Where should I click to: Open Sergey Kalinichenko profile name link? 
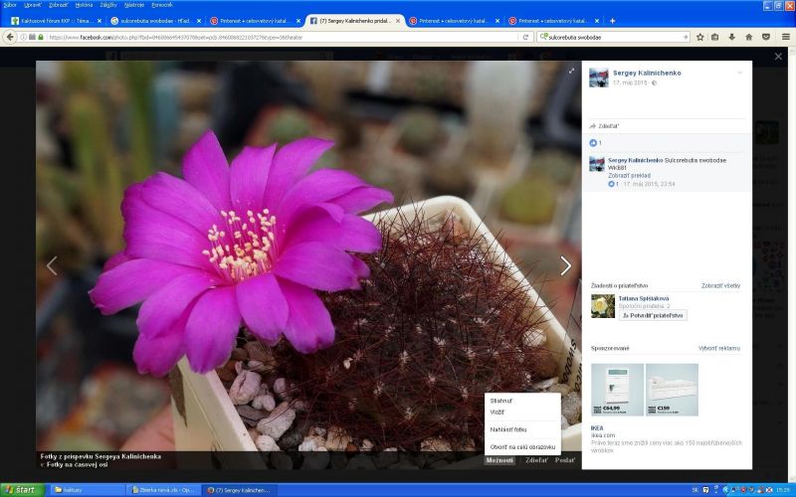click(647, 73)
